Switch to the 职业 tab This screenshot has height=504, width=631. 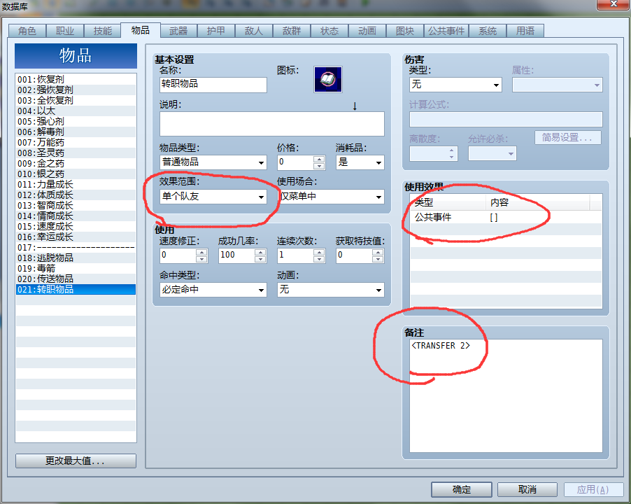coord(65,31)
